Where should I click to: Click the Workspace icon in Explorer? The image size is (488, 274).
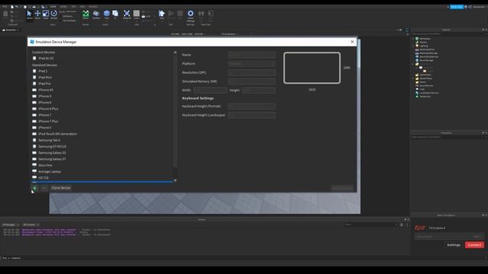[417, 39]
